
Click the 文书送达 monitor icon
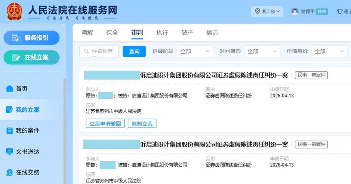[x=10, y=151]
